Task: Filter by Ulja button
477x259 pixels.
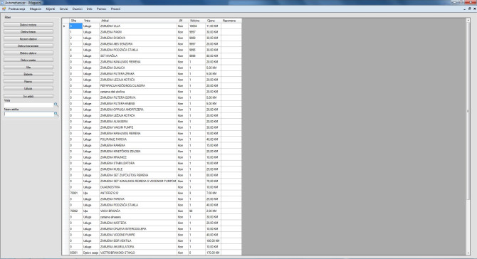Action: [x=28, y=67]
